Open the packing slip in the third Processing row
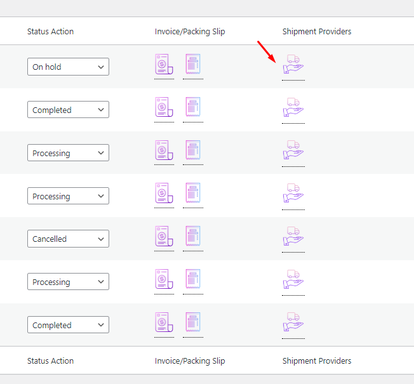 (x=193, y=279)
